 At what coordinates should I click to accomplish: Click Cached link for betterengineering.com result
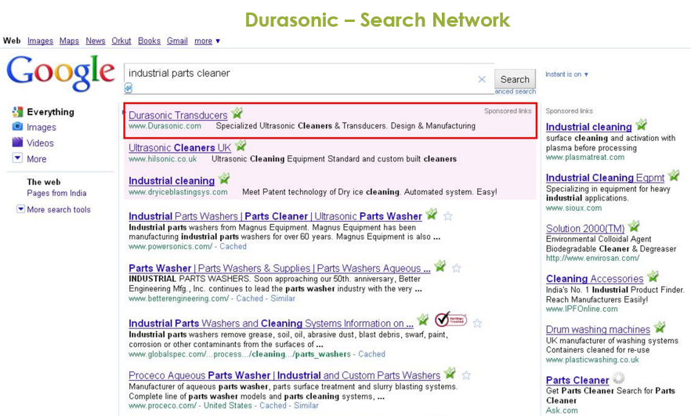pyautogui.click(x=249, y=298)
